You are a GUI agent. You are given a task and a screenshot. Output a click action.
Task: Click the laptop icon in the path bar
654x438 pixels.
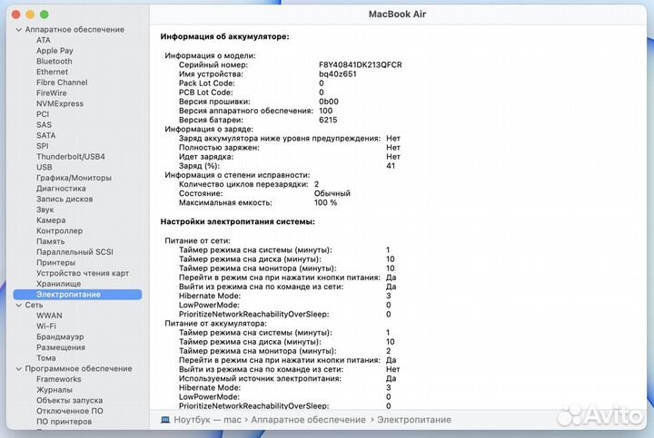(x=164, y=419)
